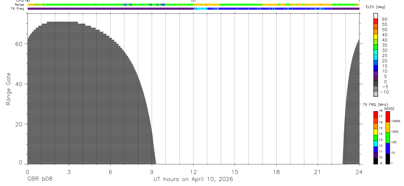Select the dark gray ELEV swatch between 0 and -5
This screenshot has width=404, height=186.
coord(376,84)
